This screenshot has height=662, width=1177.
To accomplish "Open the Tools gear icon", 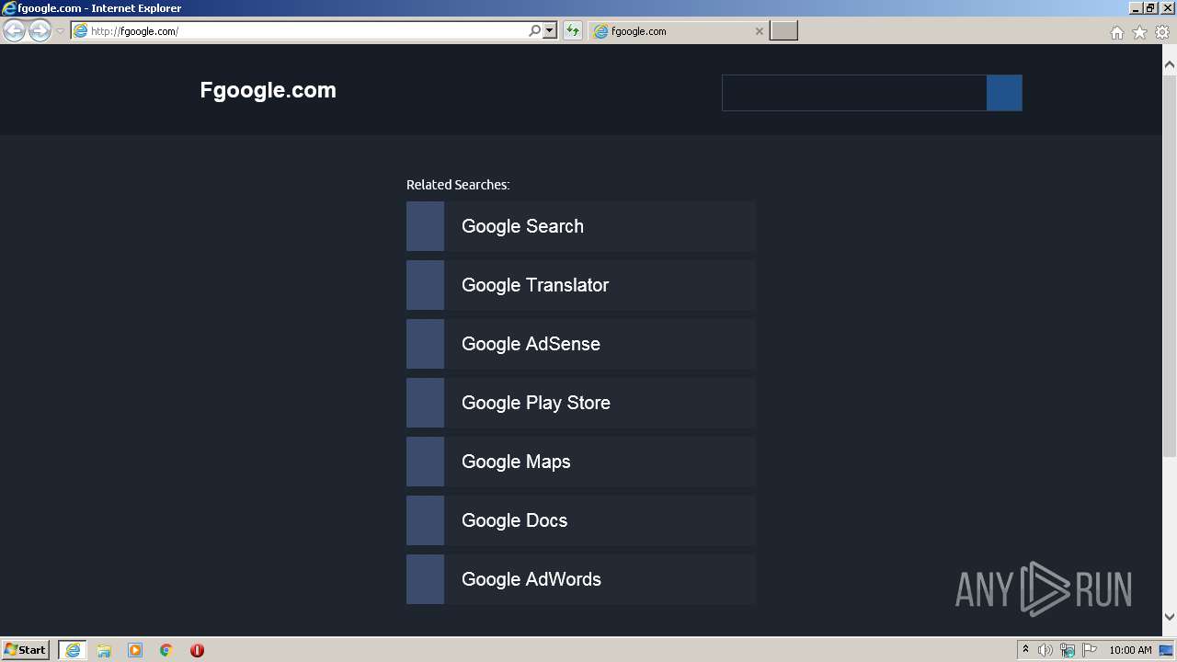I will (1162, 32).
